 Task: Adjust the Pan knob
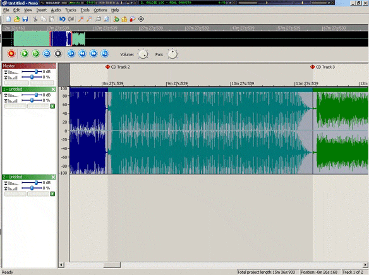(x=172, y=54)
